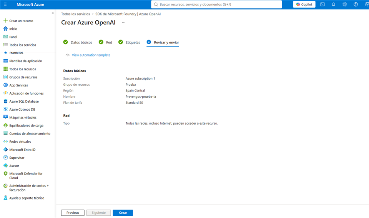Viewport: 369px width, 218px height.
Task: Click the Spain Central region value
Action: point(135,91)
